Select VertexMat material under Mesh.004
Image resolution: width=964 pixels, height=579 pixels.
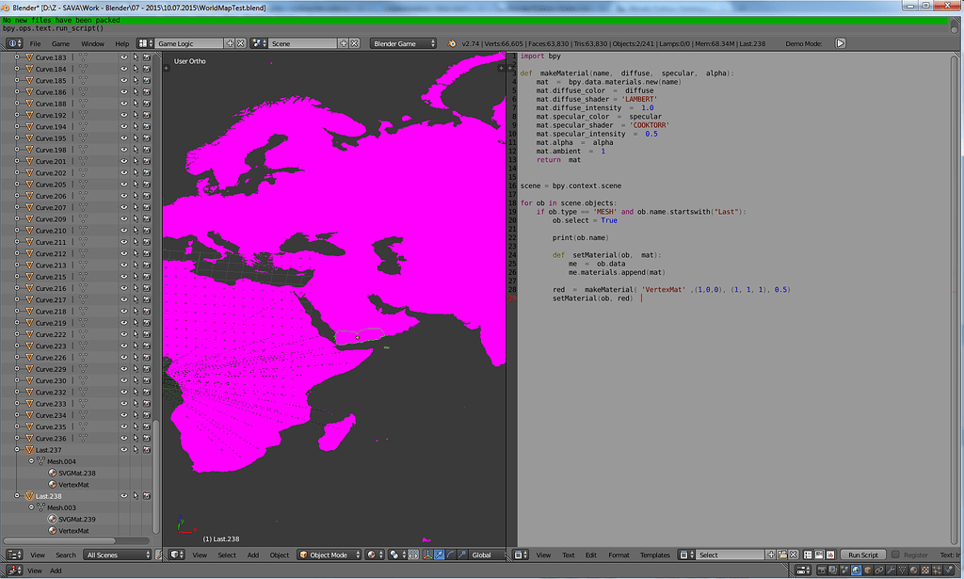73,485
